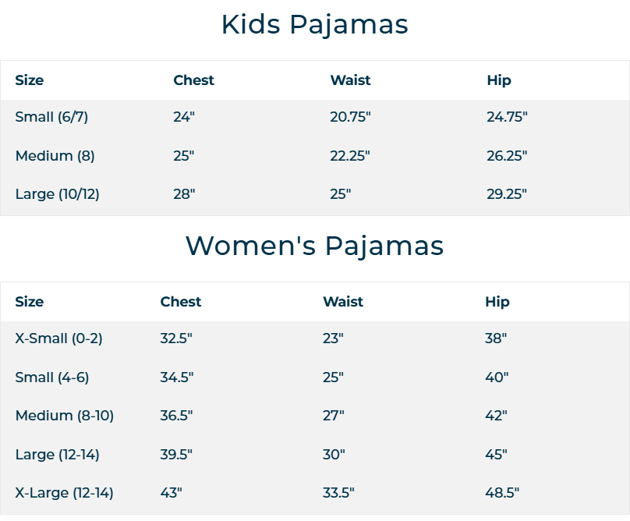Click the Waist header in Women's table

343,302
